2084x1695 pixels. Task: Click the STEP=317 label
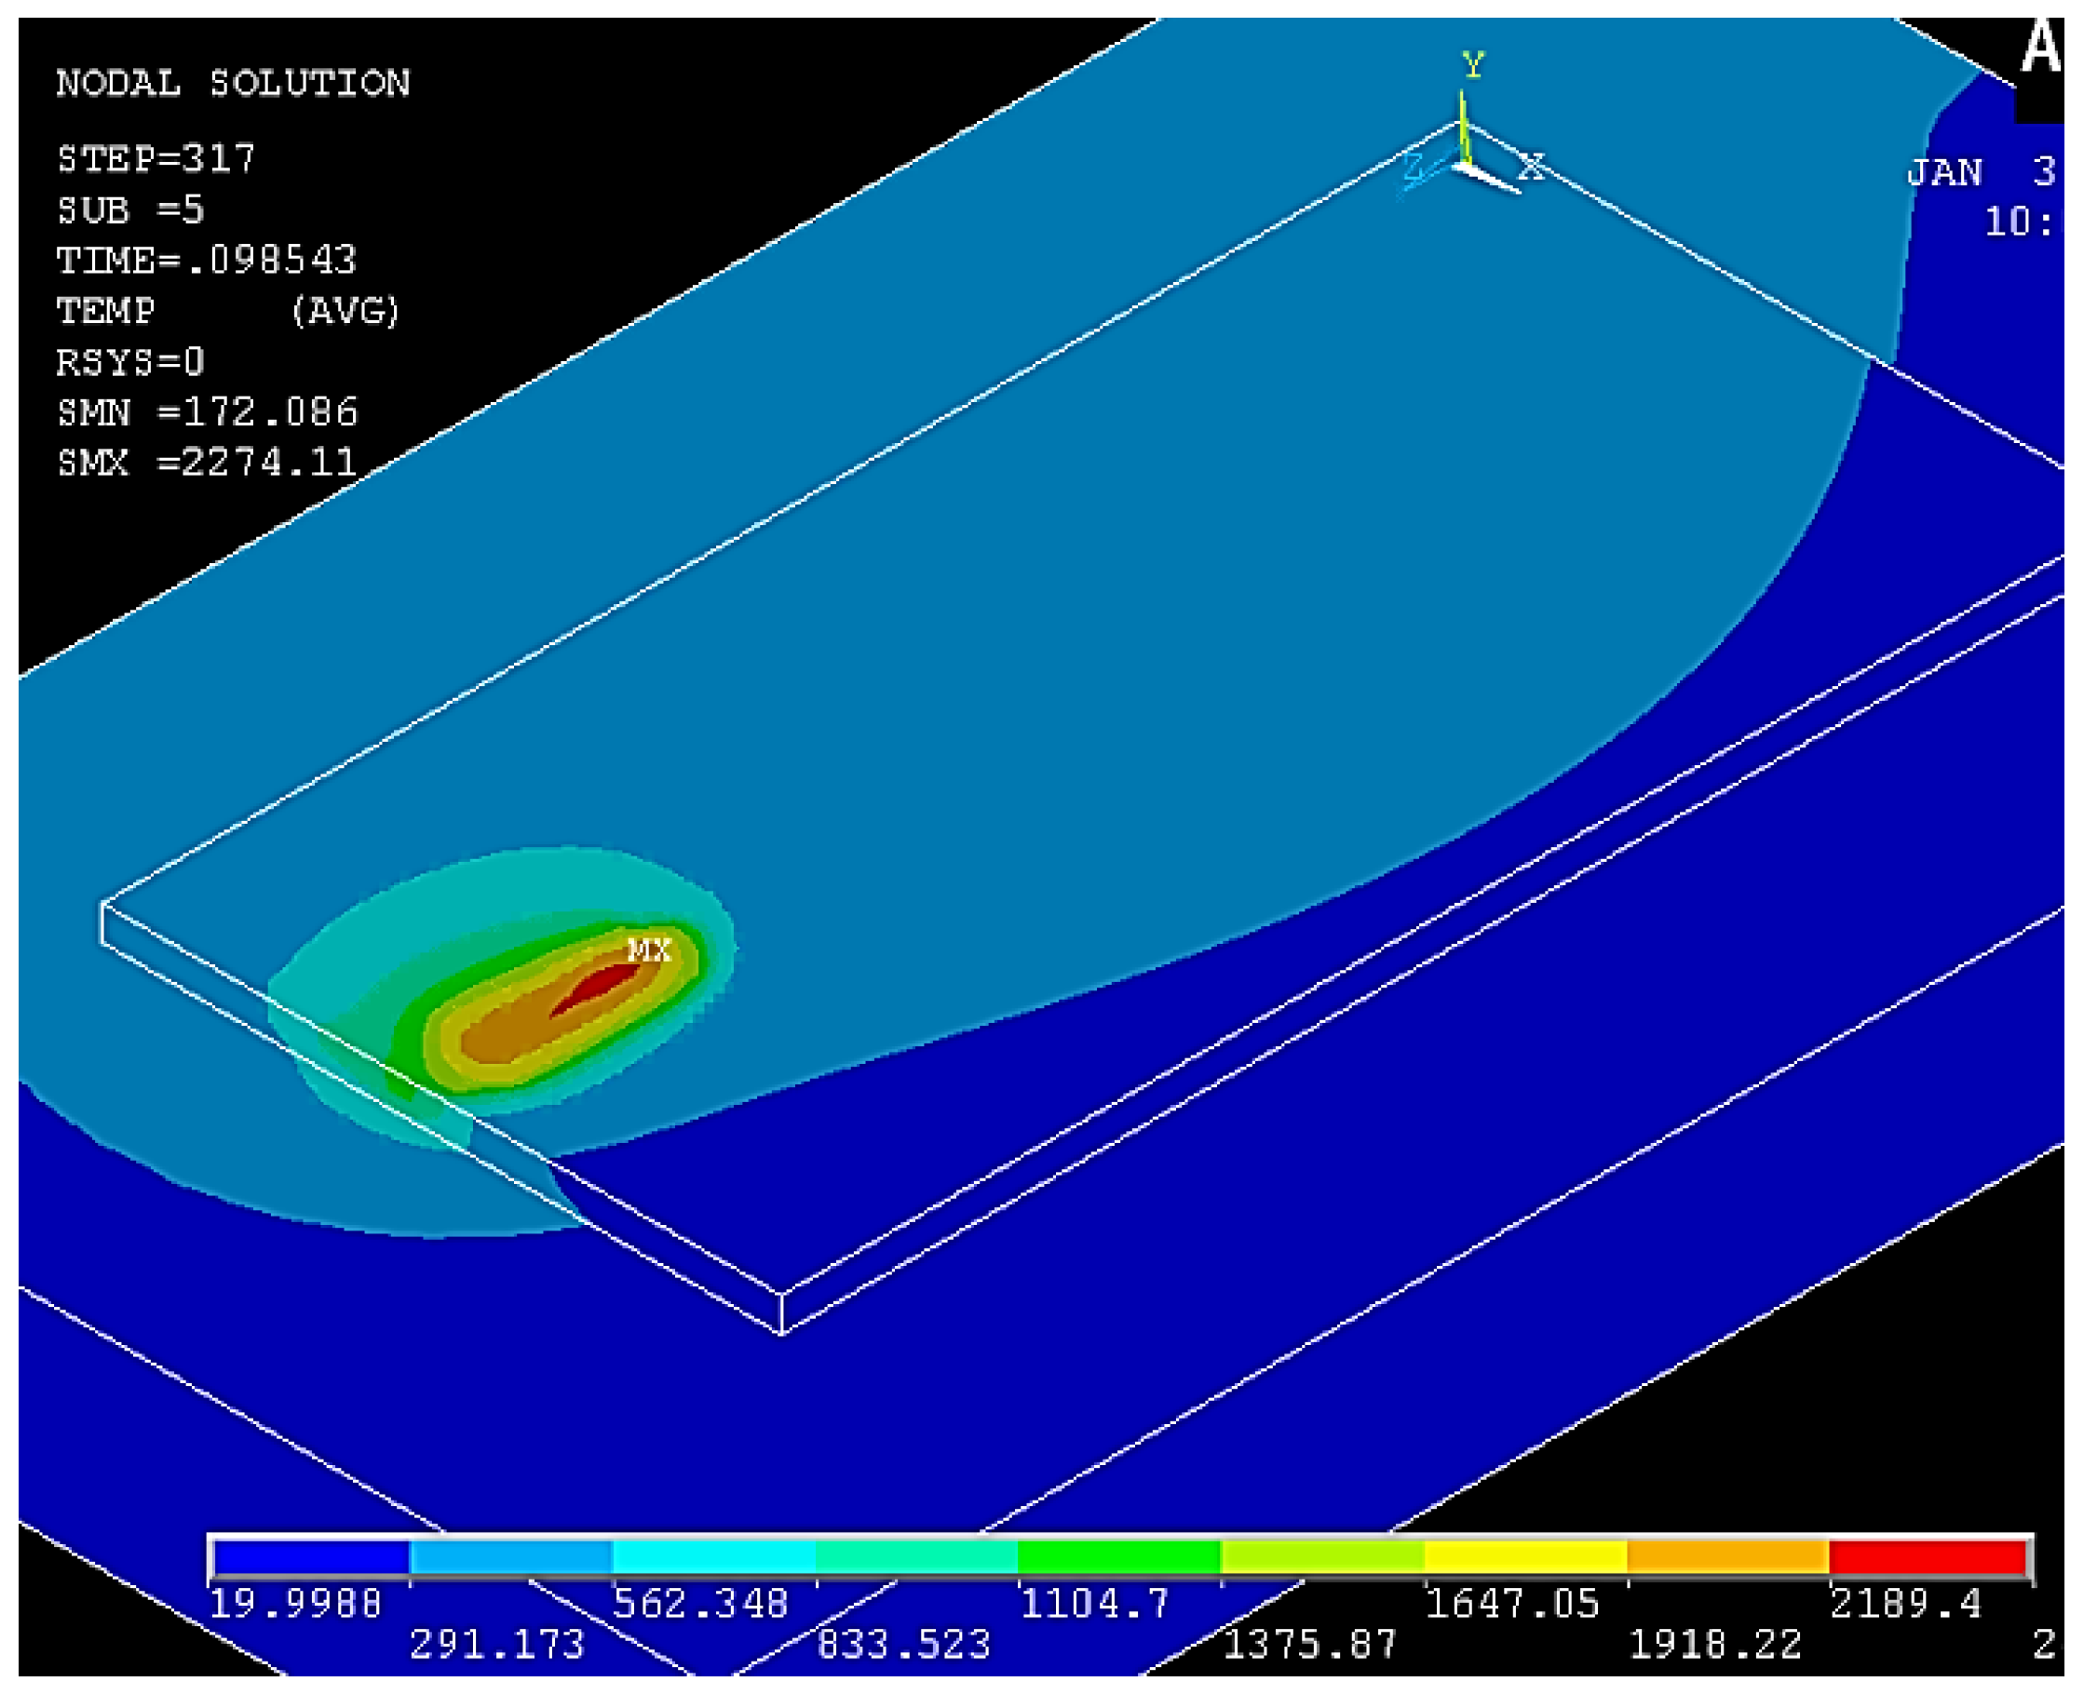pyautogui.click(x=156, y=158)
